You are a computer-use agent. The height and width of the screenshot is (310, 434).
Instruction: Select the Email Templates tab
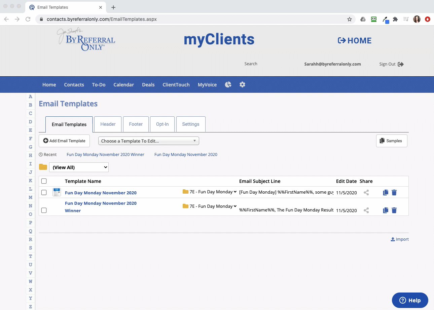(69, 124)
